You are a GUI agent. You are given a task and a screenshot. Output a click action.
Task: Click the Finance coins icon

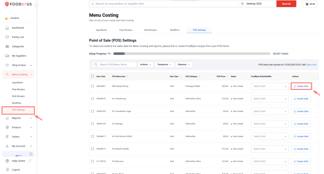7,127
